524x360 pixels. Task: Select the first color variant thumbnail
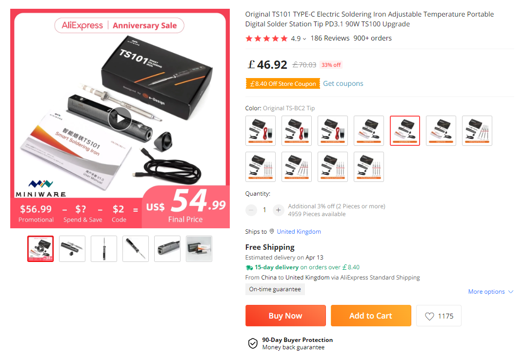[x=261, y=131]
